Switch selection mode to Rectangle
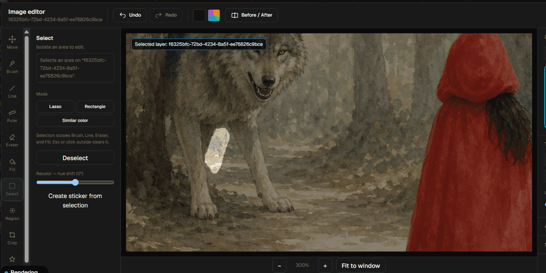The width and height of the screenshot is (546, 273). (95, 107)
